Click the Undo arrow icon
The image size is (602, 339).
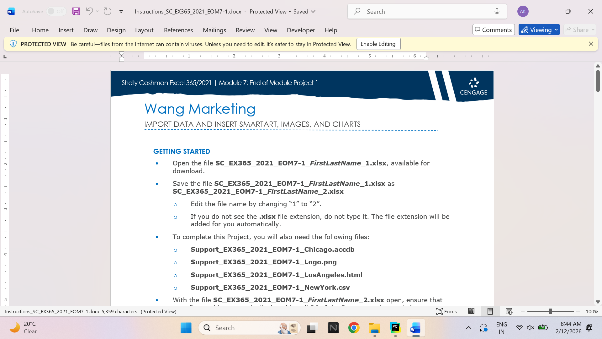pos(89,11)
